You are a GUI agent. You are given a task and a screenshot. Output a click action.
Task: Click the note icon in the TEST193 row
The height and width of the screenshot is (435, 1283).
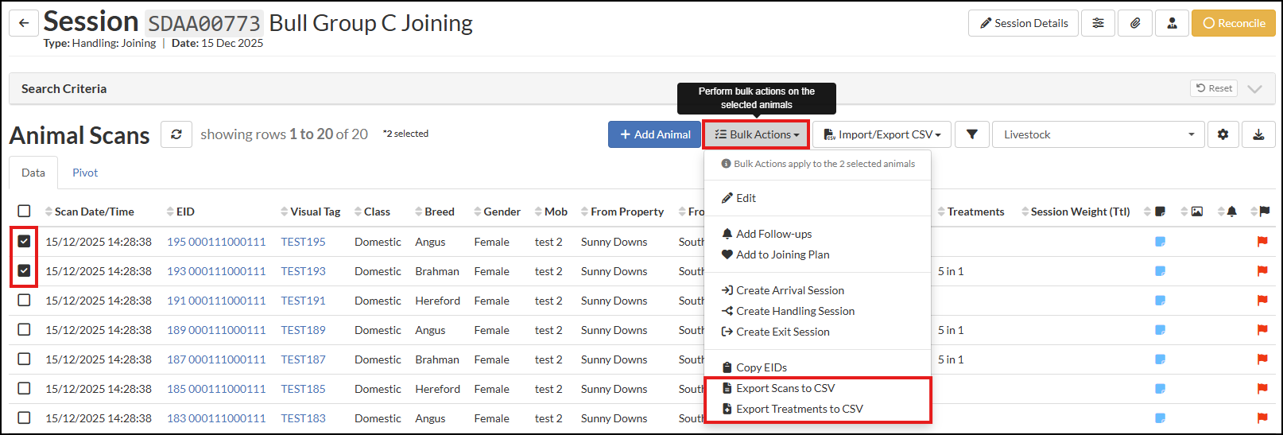coord(1160,271)
